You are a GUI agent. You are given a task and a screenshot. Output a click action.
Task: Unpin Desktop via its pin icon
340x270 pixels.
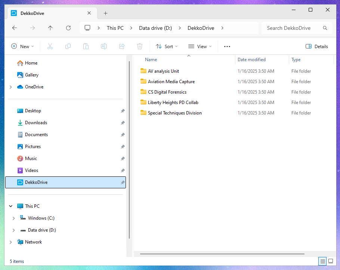point(123,111)
